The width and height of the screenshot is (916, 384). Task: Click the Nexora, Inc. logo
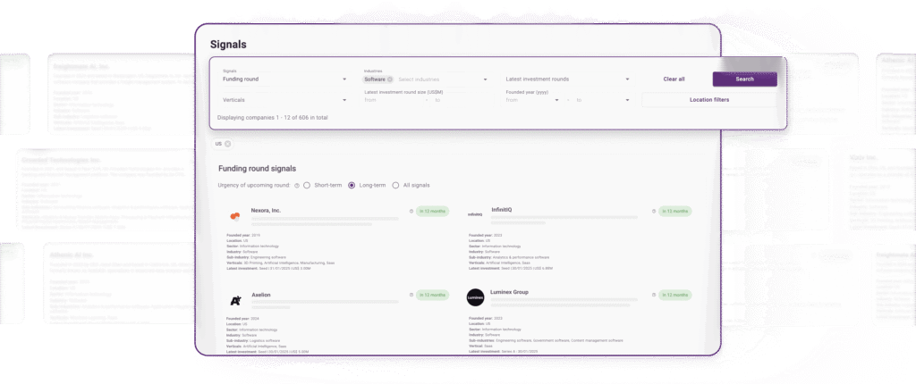[235, 215]
